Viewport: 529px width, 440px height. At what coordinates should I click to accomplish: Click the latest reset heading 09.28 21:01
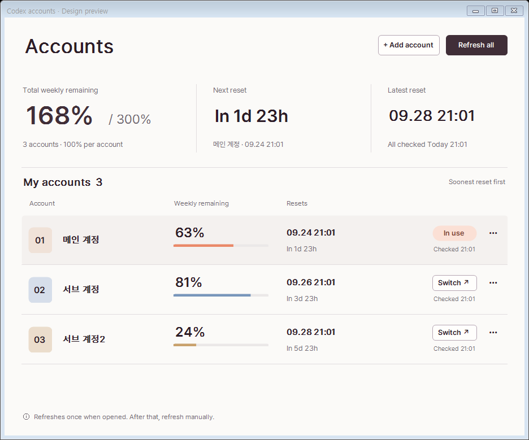coord(432,116)
